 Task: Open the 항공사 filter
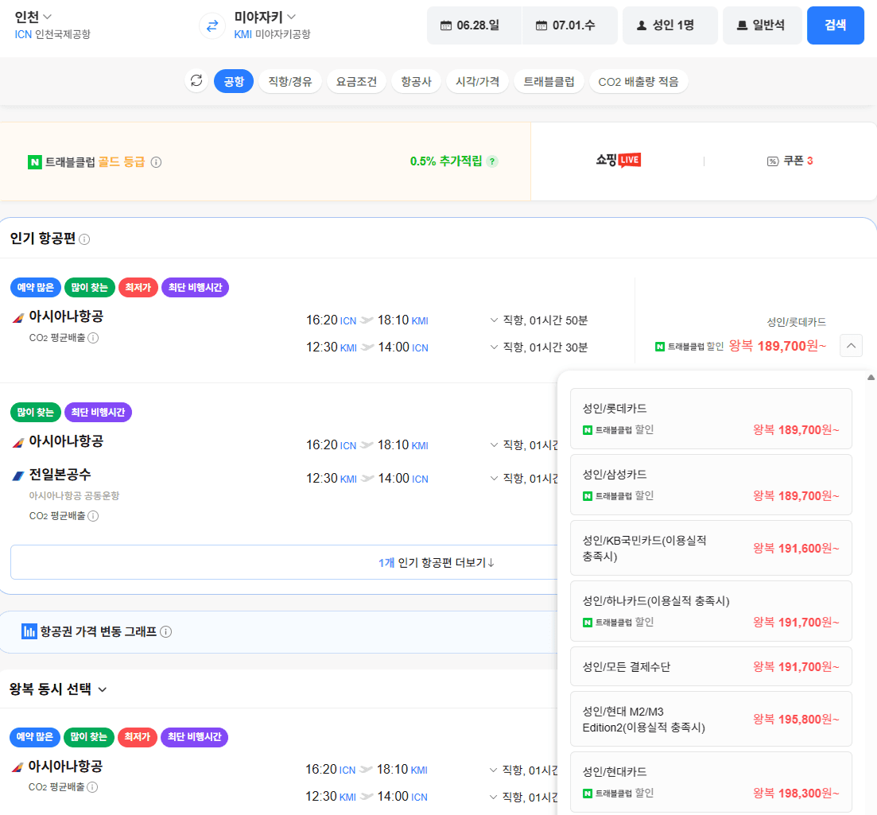click(x=416, y=82)
